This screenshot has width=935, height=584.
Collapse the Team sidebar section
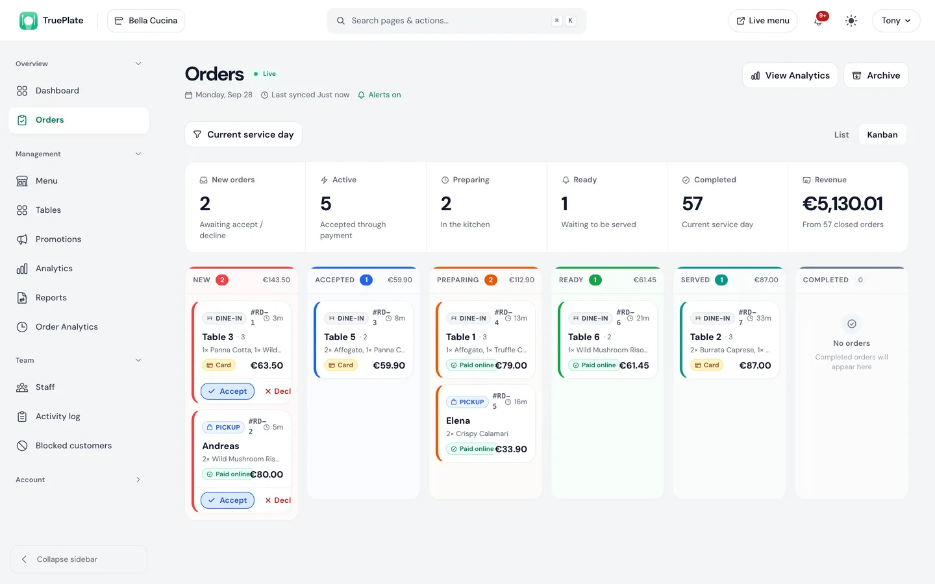[x=138, y=360]
